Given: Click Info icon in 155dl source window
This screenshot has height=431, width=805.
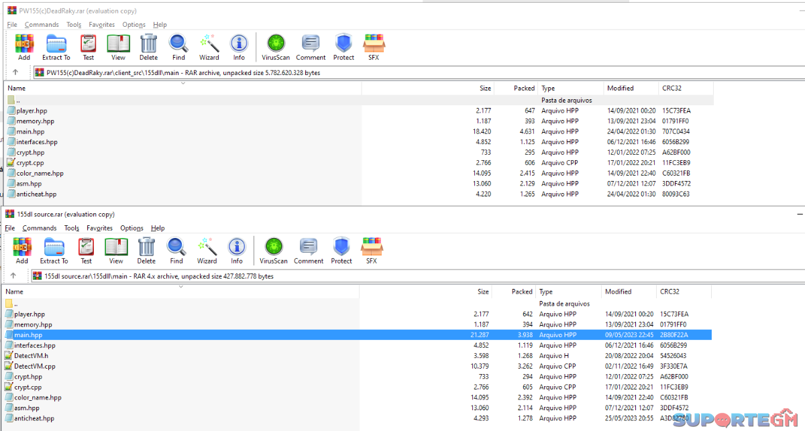Looking at the screenshot, I should (237, 251).
